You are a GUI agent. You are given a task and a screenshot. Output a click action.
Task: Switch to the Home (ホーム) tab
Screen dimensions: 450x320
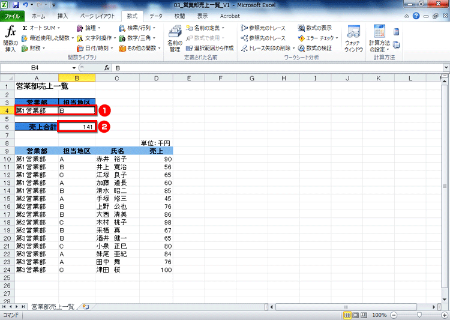38,16
